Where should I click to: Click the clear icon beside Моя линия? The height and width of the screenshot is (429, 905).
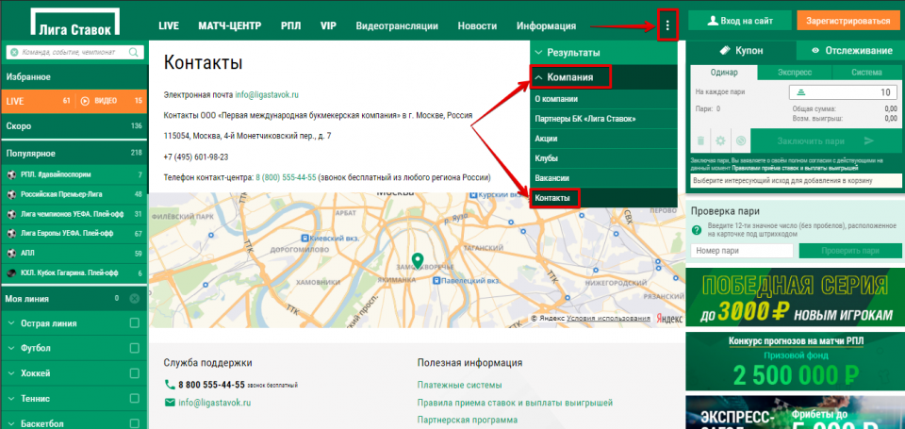(134, 299)
